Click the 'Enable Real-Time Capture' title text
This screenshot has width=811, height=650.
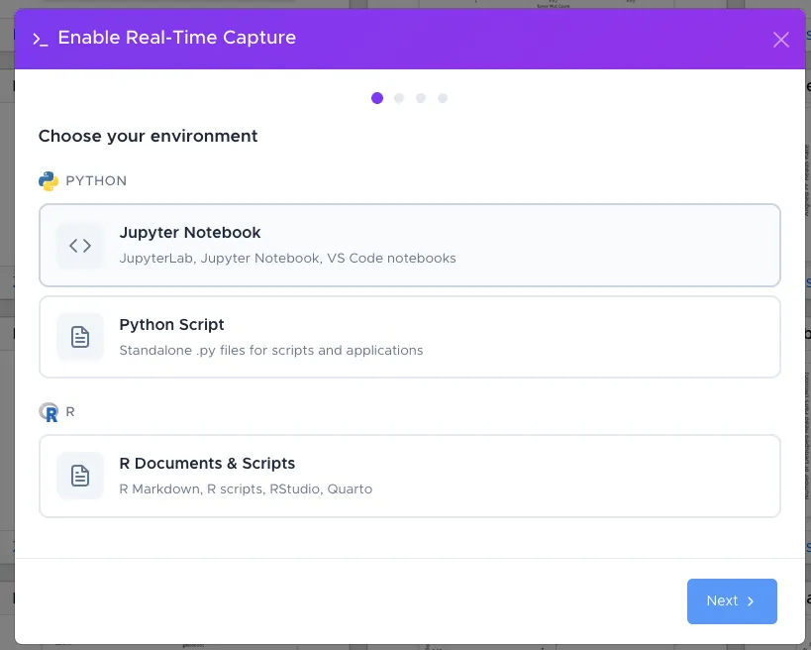coord(177,38)
